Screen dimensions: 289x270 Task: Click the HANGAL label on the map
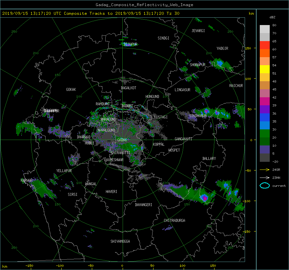tap(91, 184)
